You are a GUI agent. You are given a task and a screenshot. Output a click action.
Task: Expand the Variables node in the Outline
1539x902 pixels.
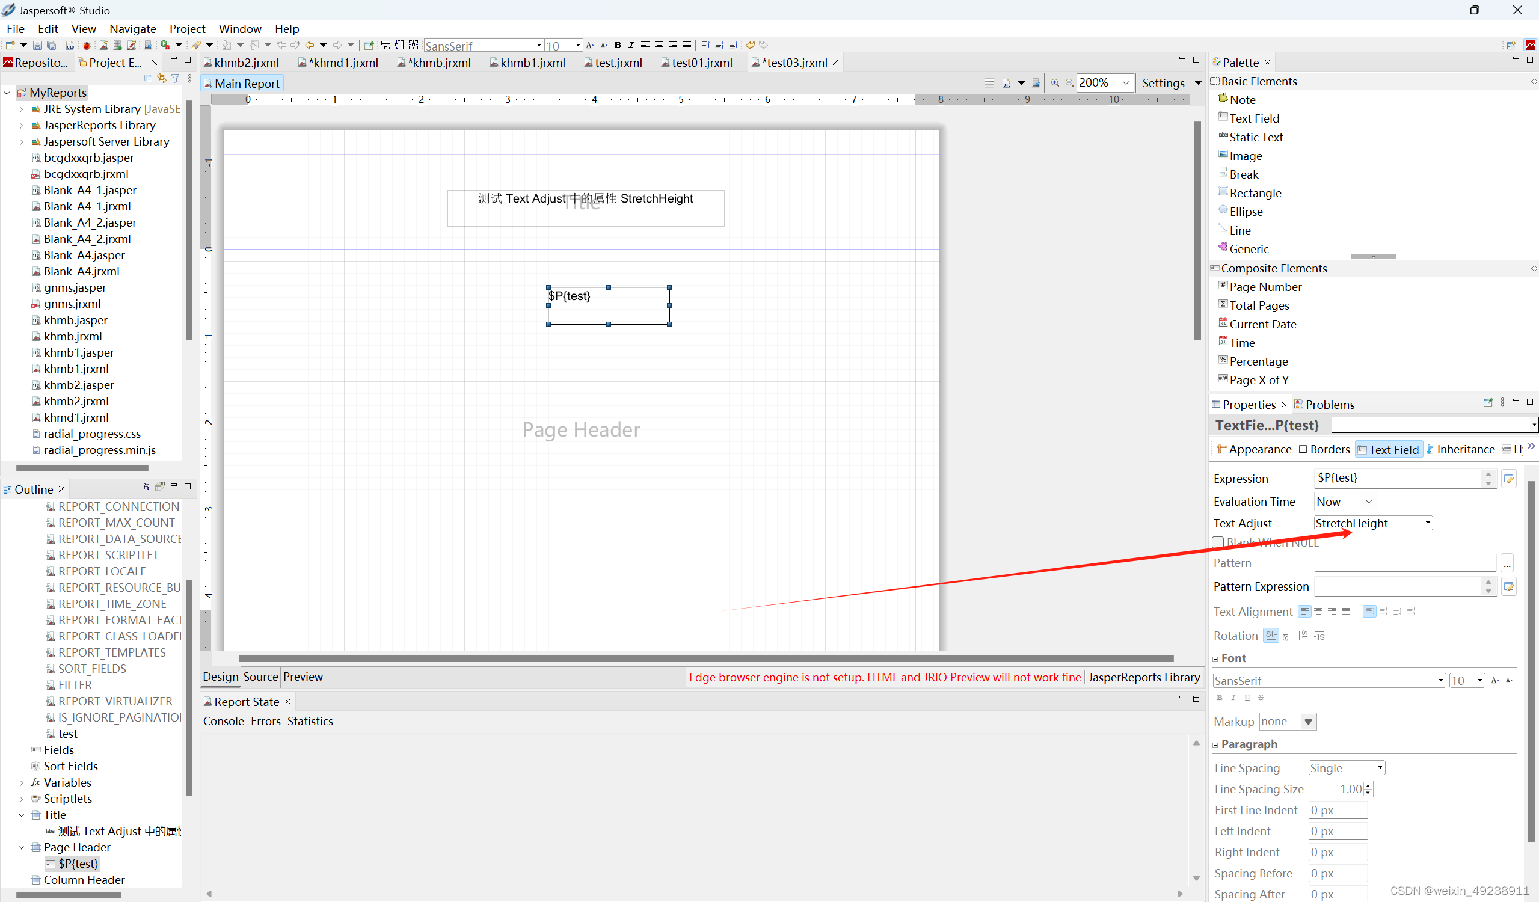(22, 782)
